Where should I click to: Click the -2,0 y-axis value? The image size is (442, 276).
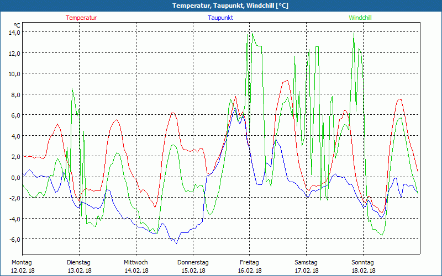pyautogui.click(x=14, y=198)
